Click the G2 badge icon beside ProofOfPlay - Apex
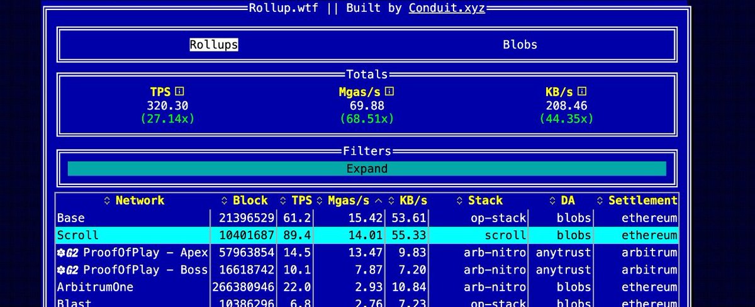Viewport: 755px width, 307px height. 67,253
